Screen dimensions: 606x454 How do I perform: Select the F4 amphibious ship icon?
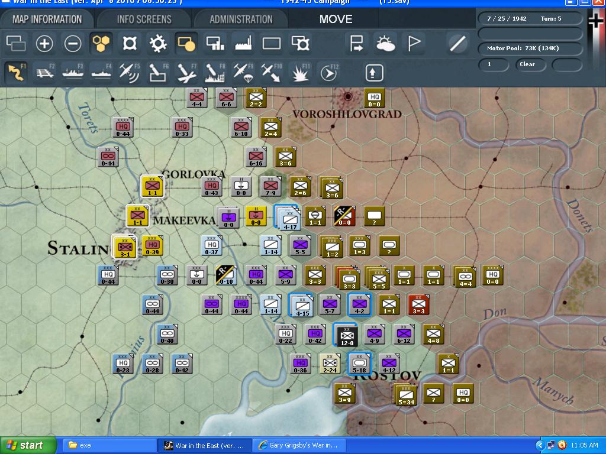(x=101, y=73)
